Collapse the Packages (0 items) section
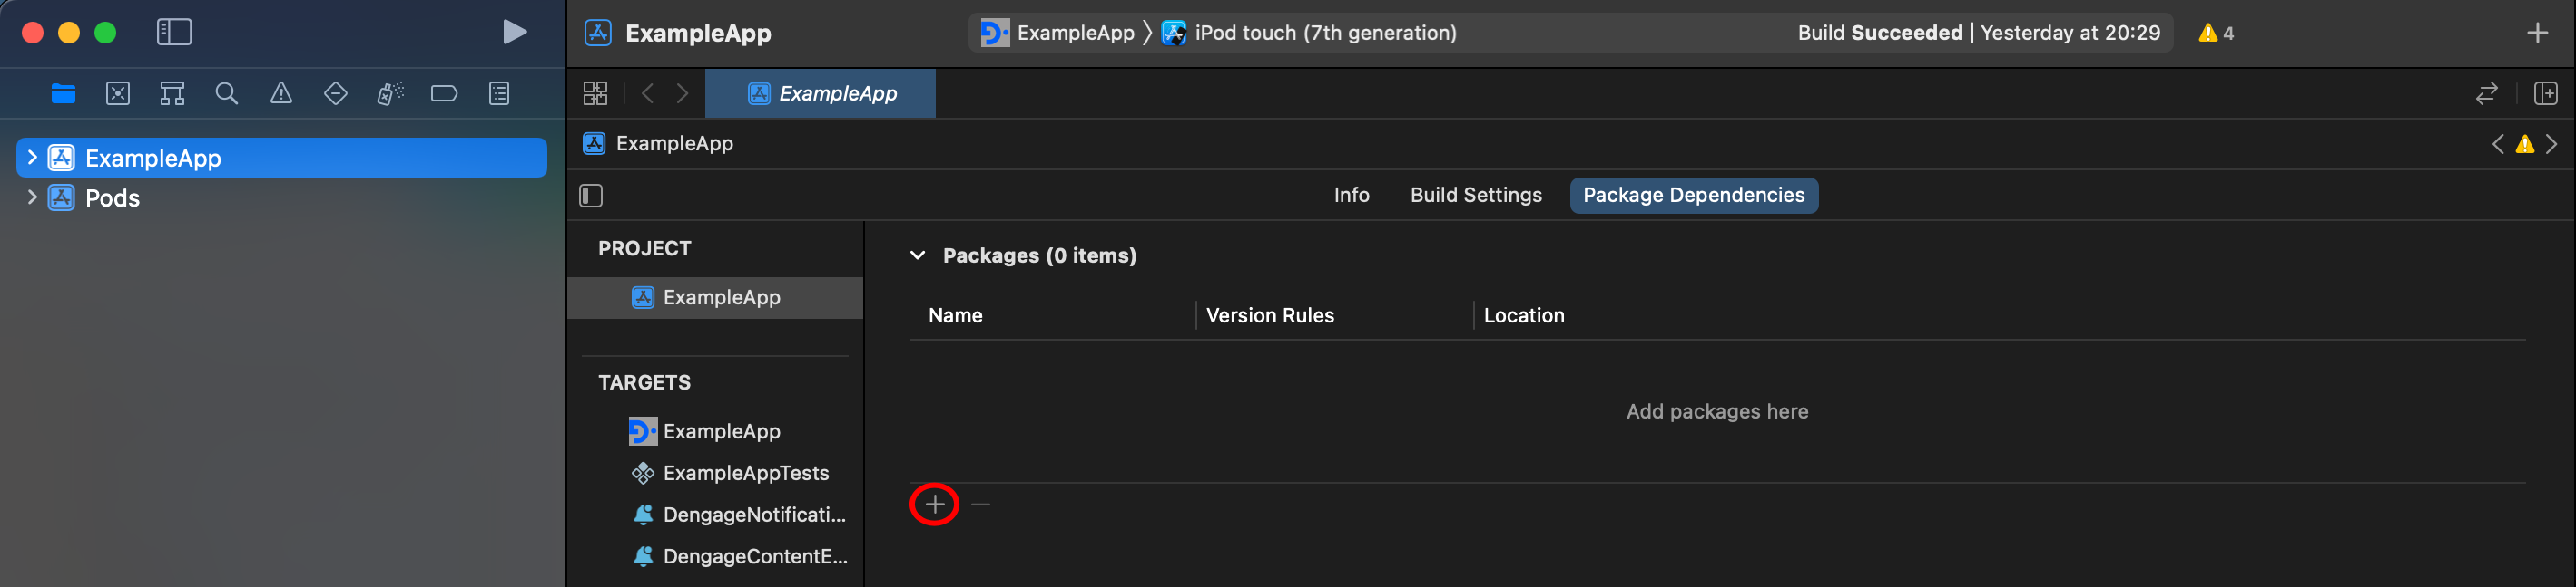Viewport: 2576px width, 587px height. tap(917, 255)
